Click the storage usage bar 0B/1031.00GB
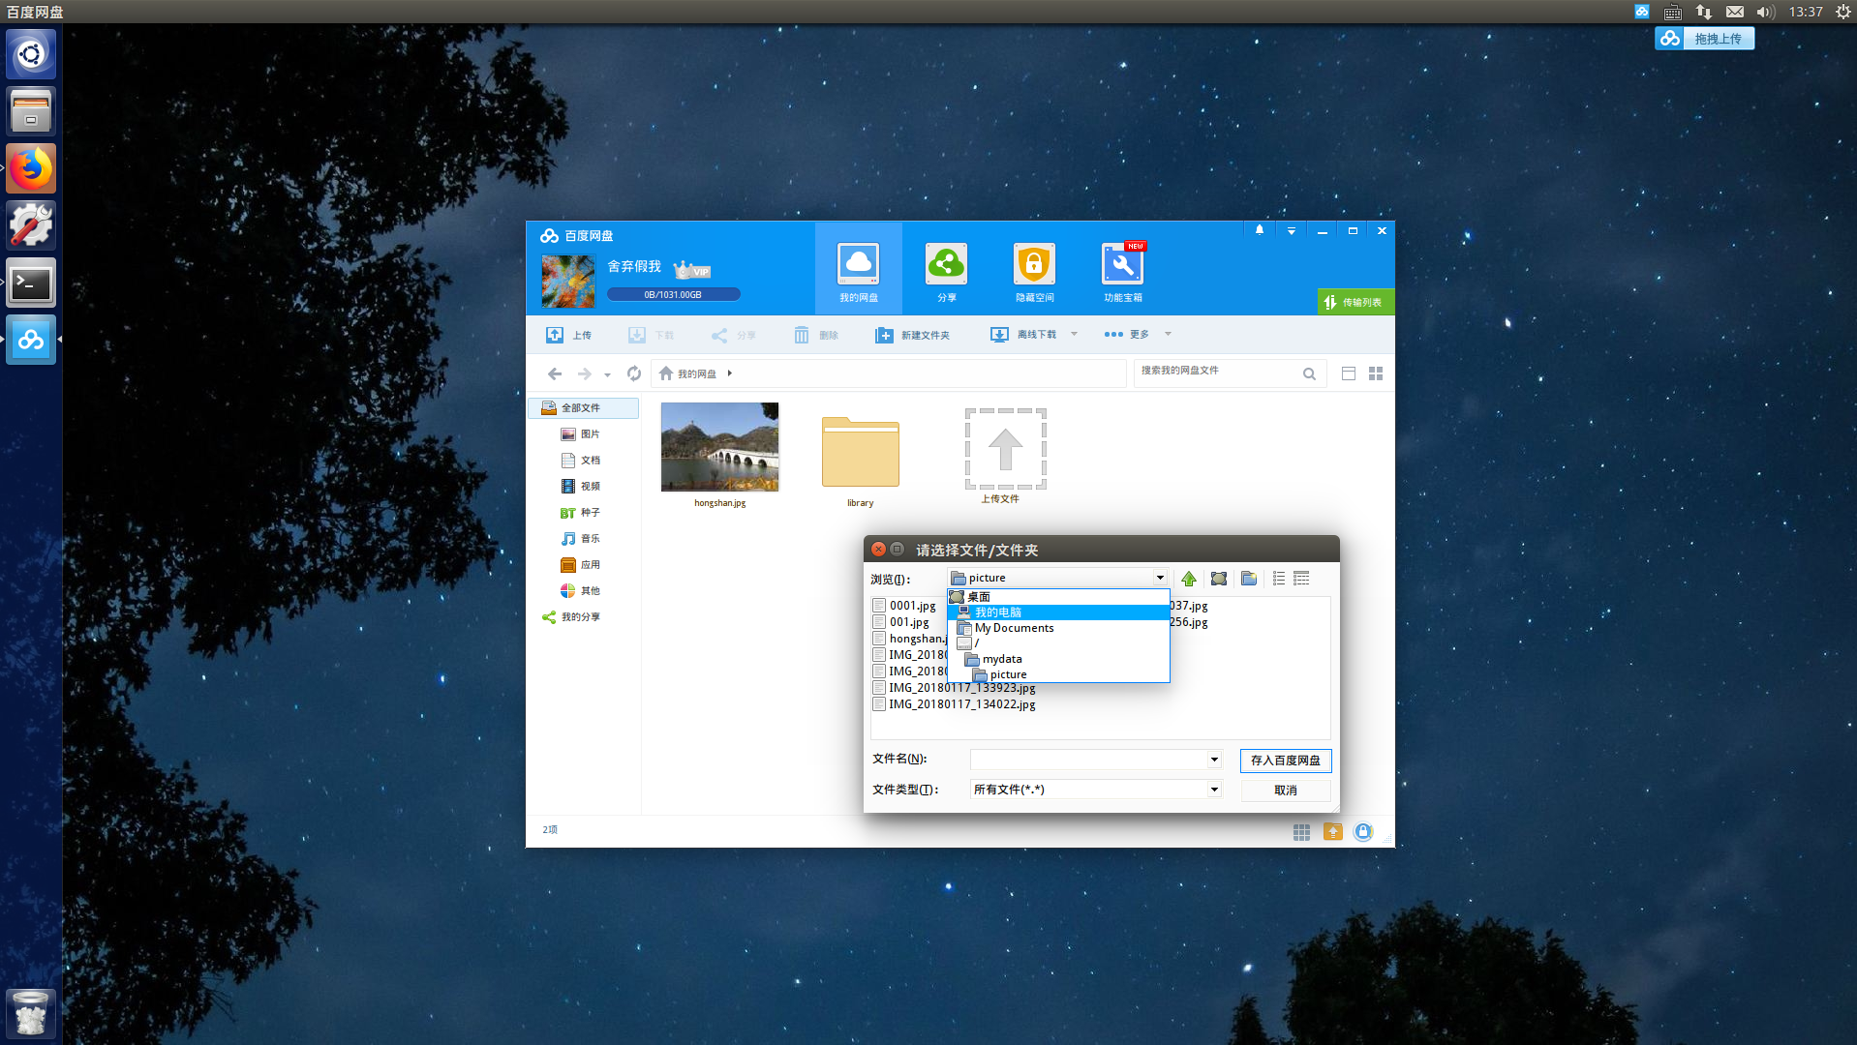The image size is (1857, 1045). tap(673, 294)
